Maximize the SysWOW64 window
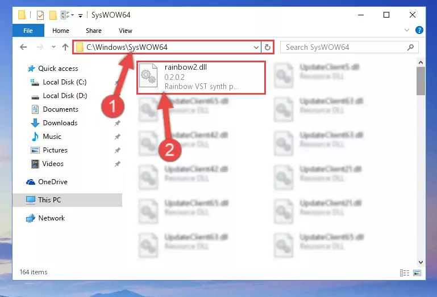 [386, 15]
